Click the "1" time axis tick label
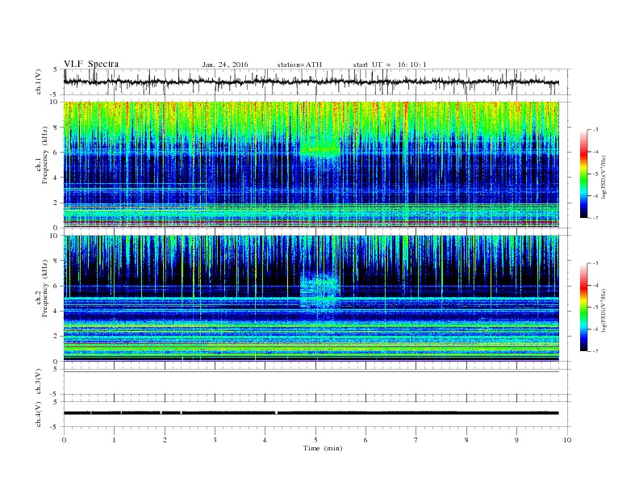The image size is (639, 494). (x=114, y=440)
